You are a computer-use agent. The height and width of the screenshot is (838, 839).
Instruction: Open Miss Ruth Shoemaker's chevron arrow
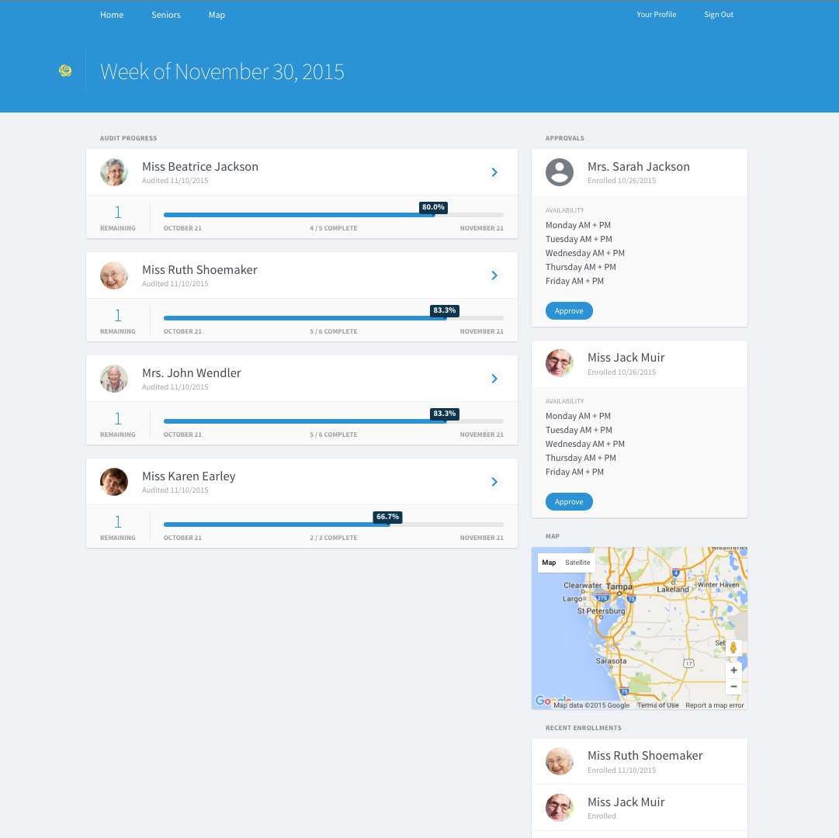[x=494, y=275]
